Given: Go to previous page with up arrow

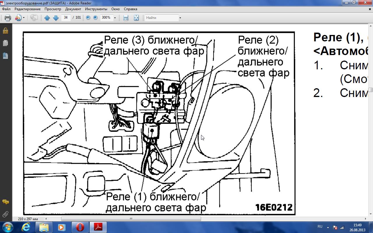Looking at the screenshot, I should click(47, 18).
